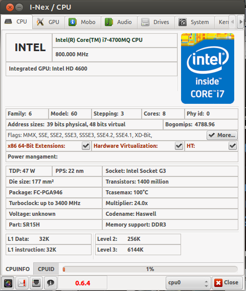The height and width of the screenshot is (291, 246).
Task: Click Turboclock: up to 3400 MHz field
Action: coord(54,203)
